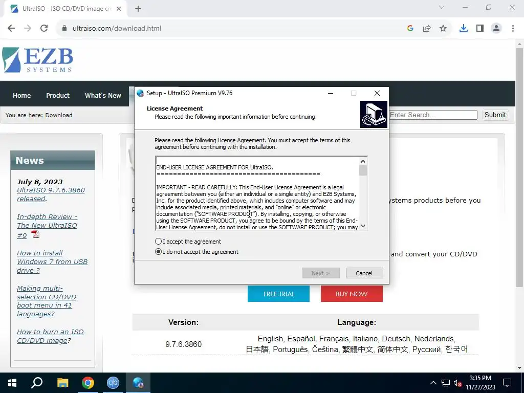The width and height of the screenshot is (524, 393).
Task: Click the FREE TRIAL download button
Action: 278,294
